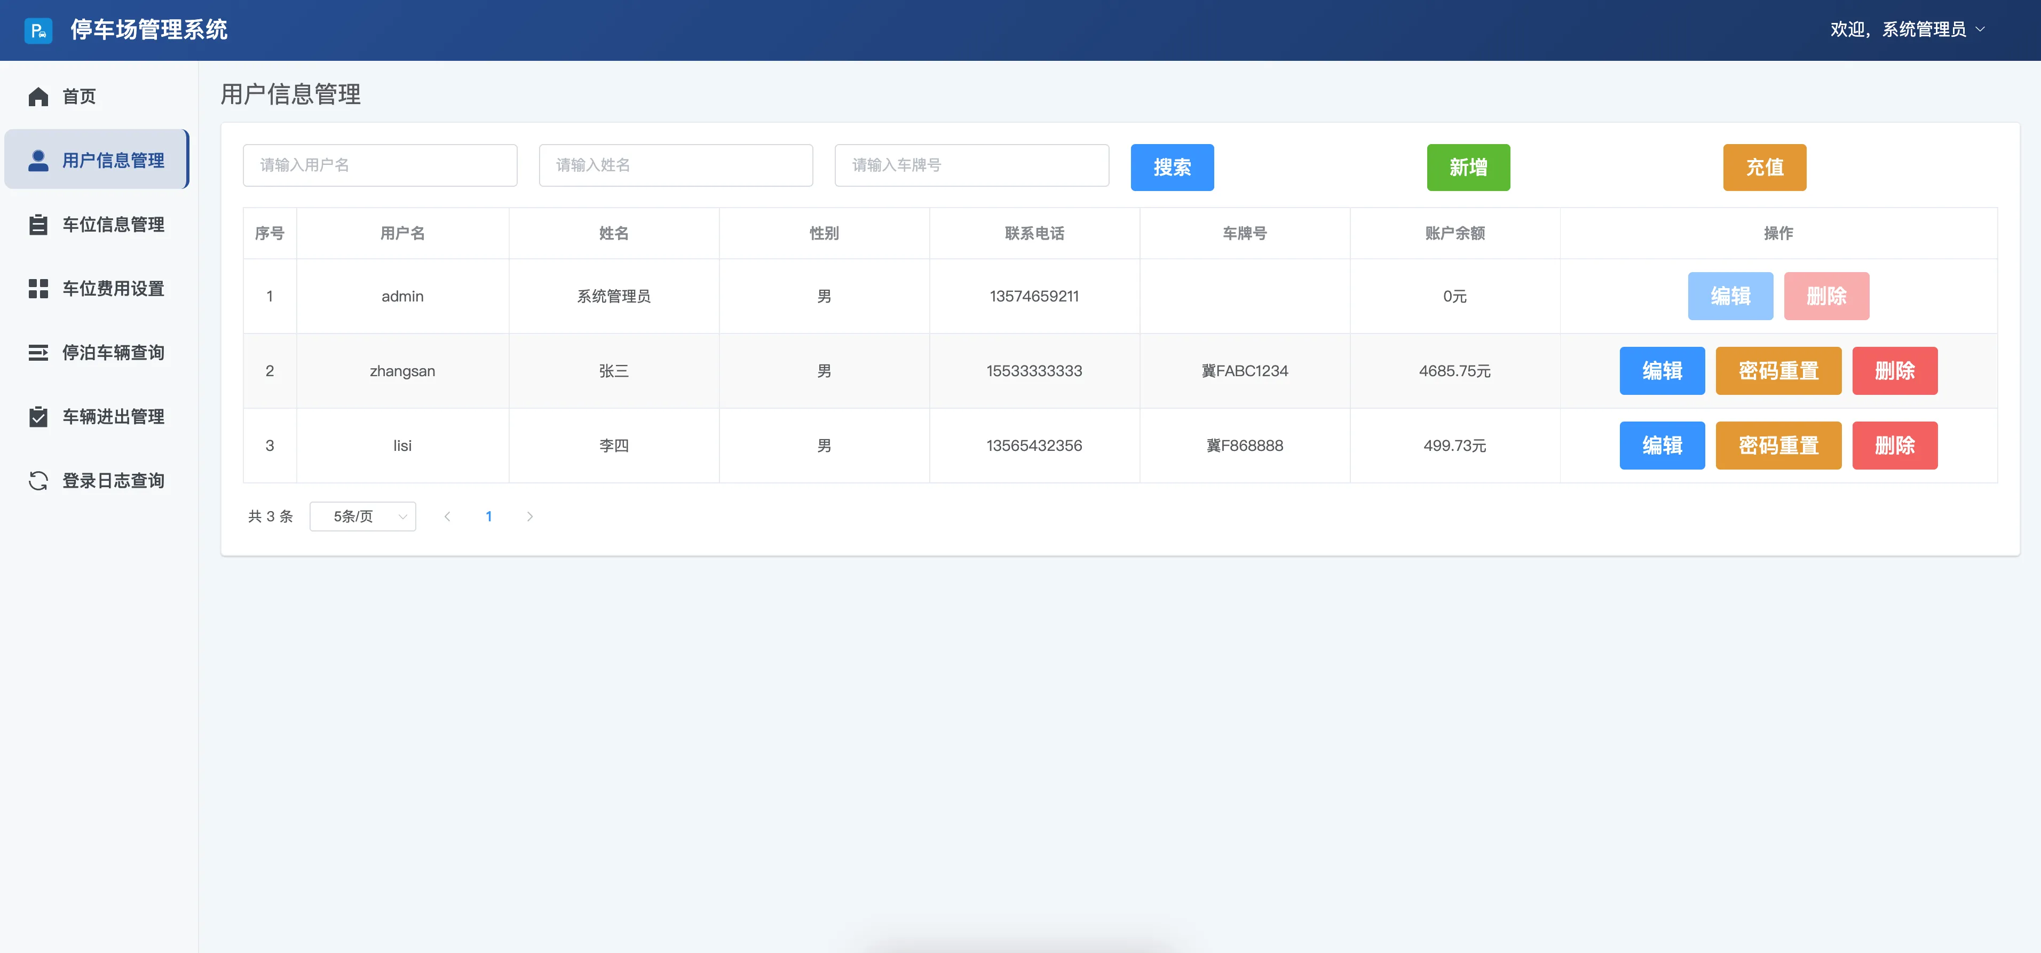Screen dimensions: 2041x953
Task: Open the 车位信息管理 menu item
Action: [x=113, y=224]
